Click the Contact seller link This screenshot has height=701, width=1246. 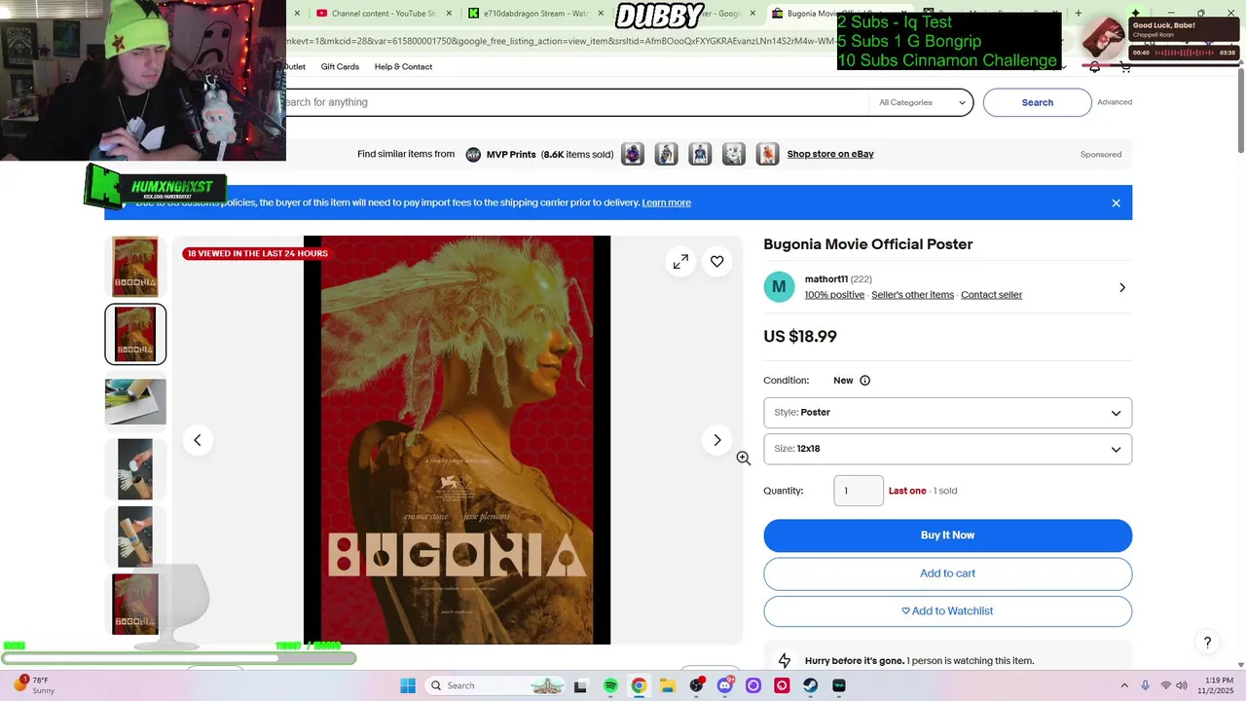click(991, 295)
